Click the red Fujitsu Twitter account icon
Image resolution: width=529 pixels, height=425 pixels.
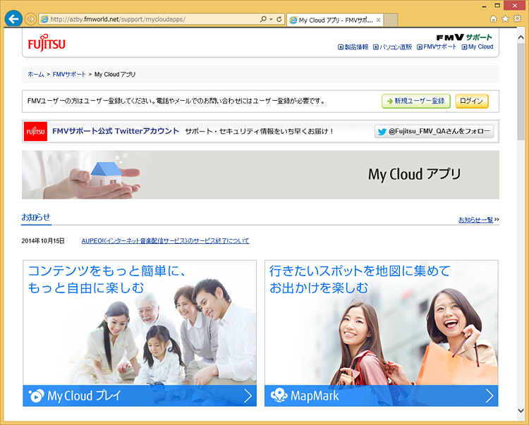[x=35, y=132]
